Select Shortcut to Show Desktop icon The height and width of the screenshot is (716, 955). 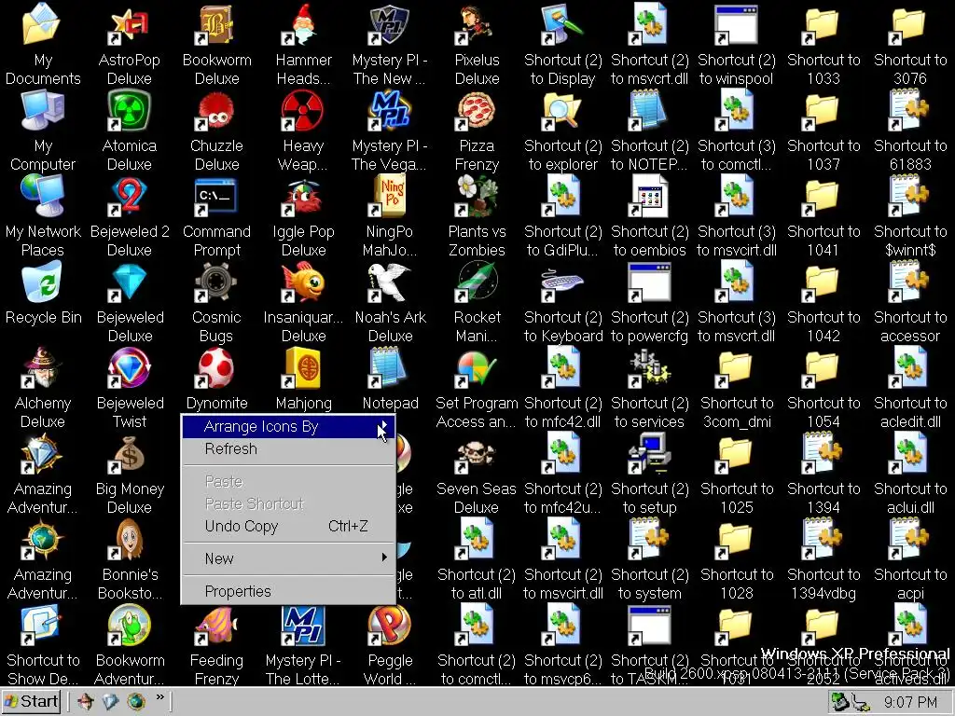tap(43, 626)
